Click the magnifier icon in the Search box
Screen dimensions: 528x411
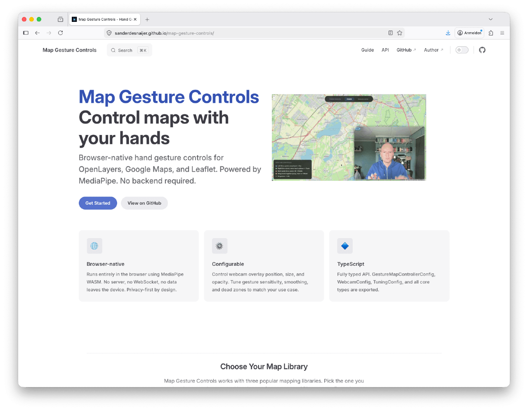point(113,50)
